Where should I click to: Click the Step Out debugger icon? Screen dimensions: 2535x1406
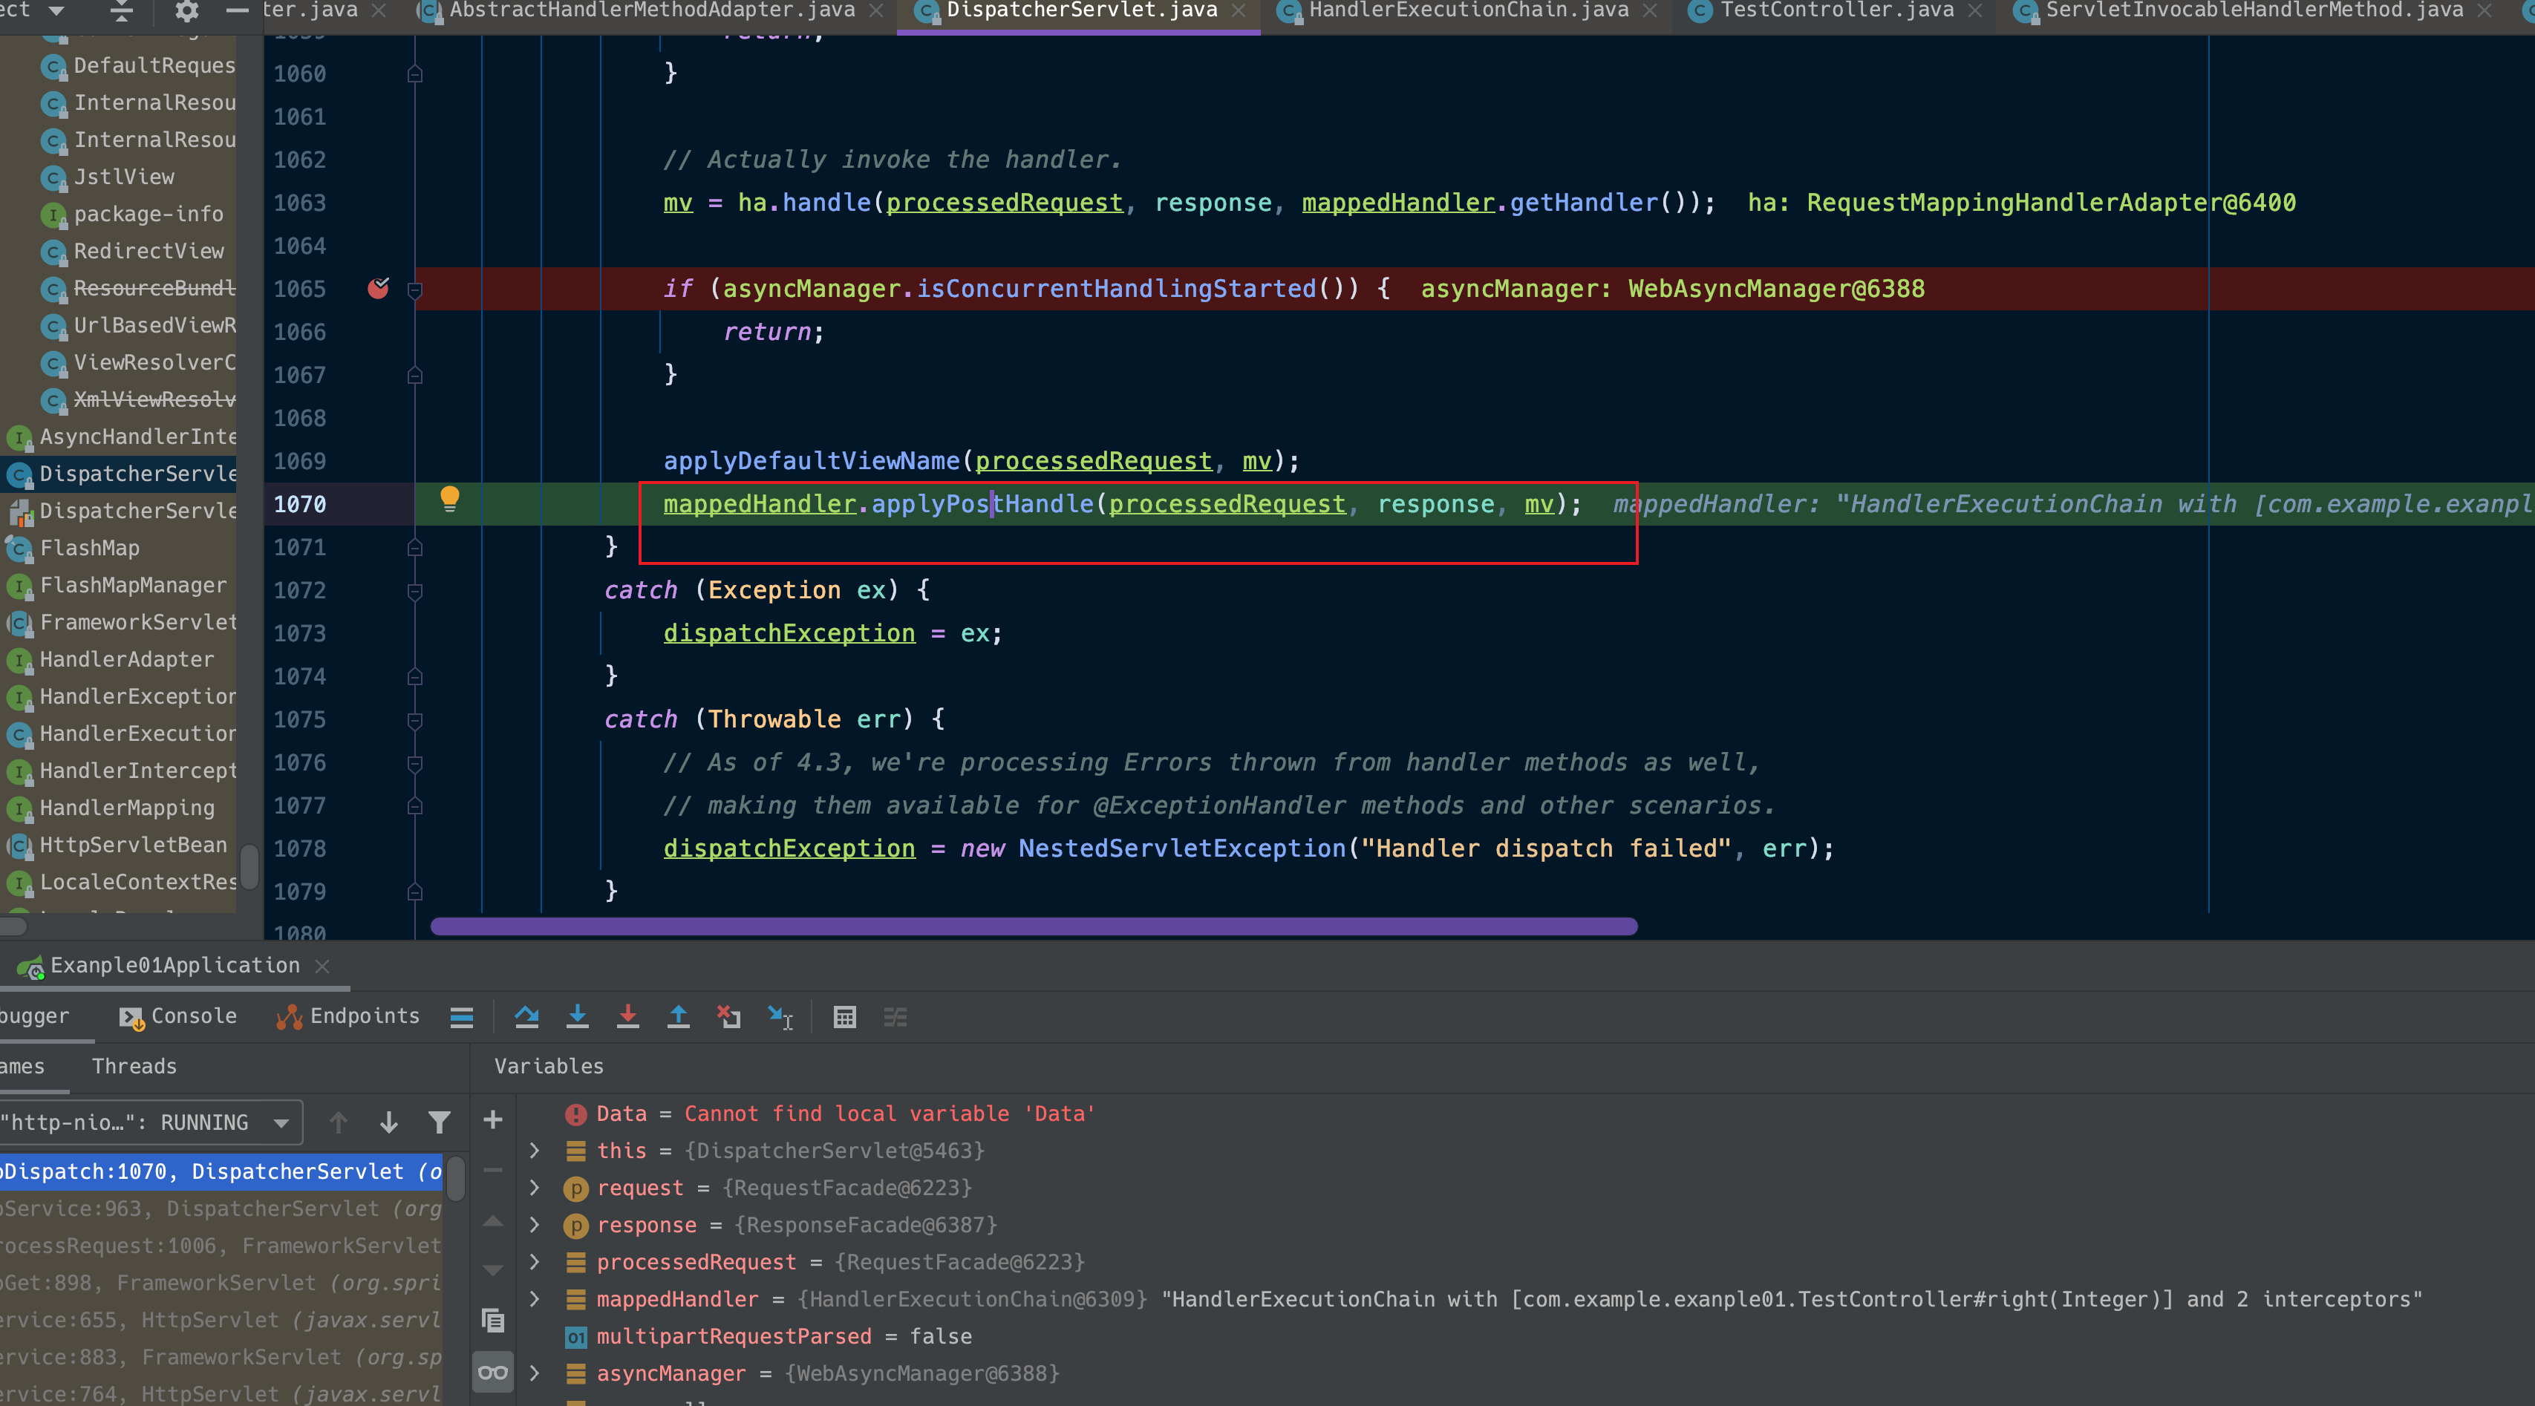coord(678,1016)
